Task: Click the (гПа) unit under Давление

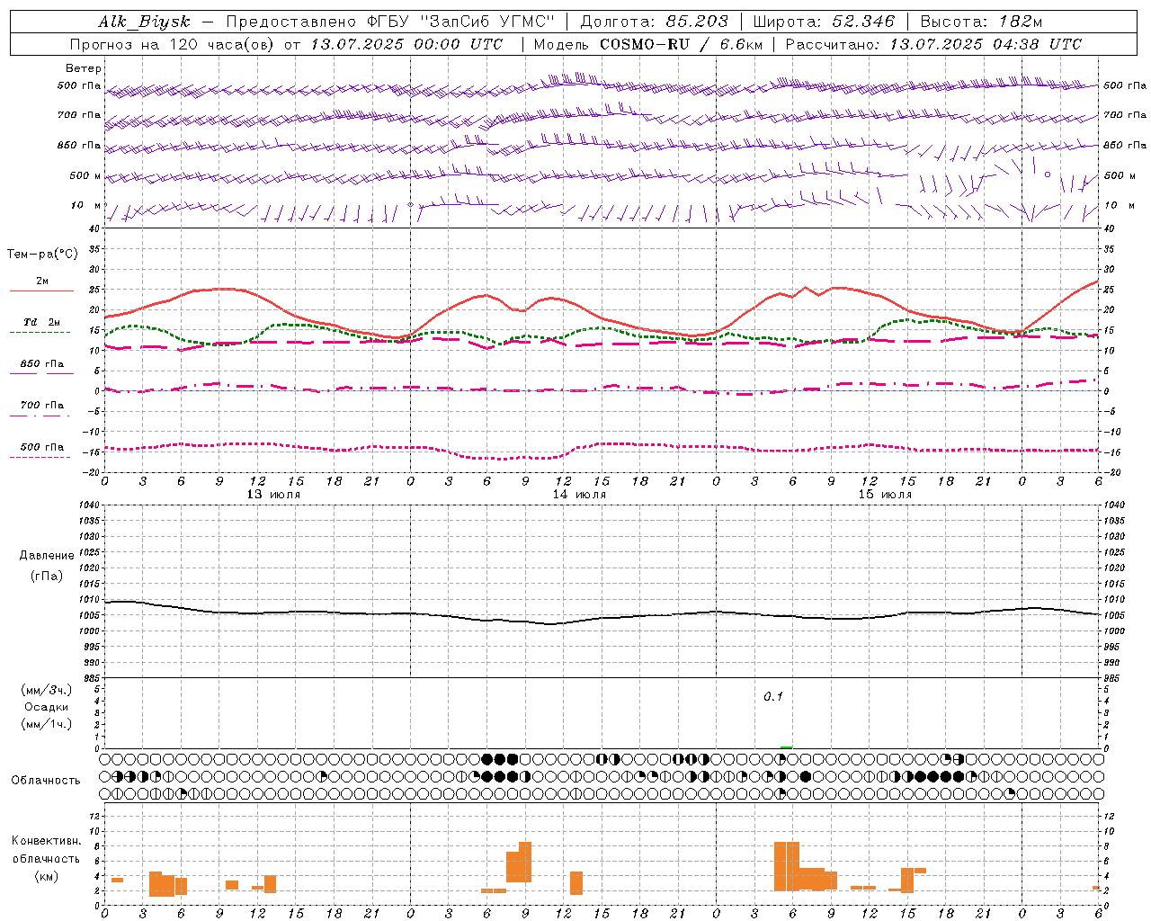Action: [x=47, y=576]
